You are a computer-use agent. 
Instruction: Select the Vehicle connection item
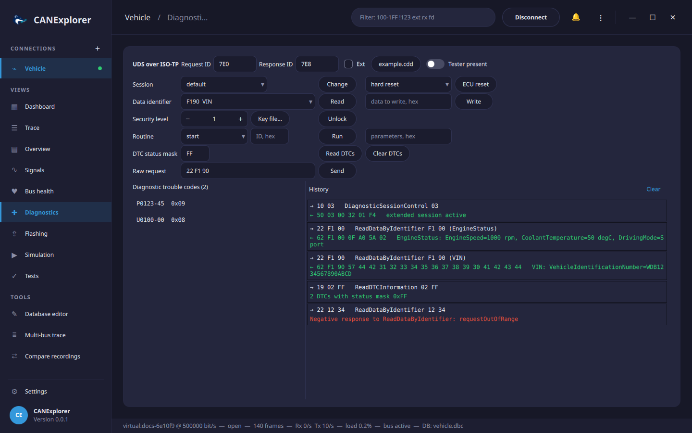pos(56,68)
